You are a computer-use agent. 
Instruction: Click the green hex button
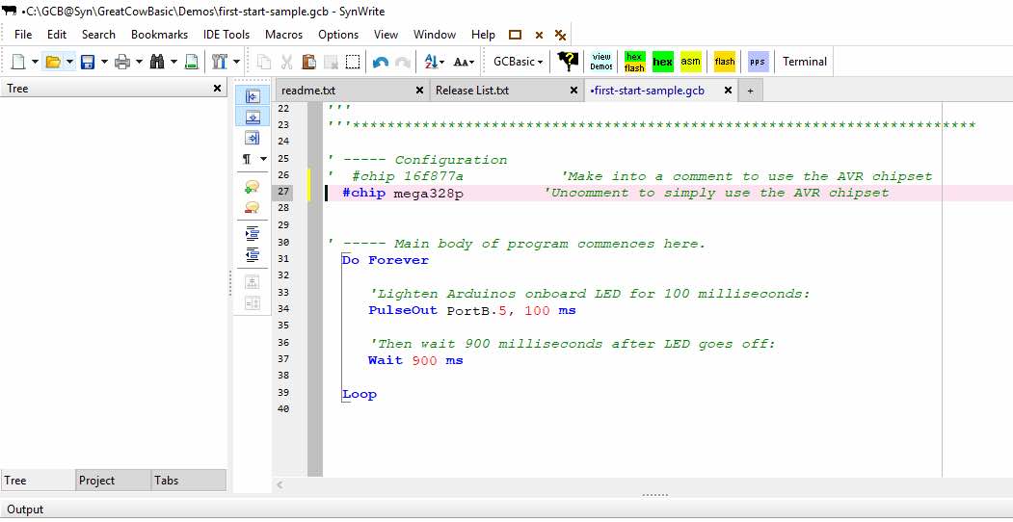coord(663,62)
